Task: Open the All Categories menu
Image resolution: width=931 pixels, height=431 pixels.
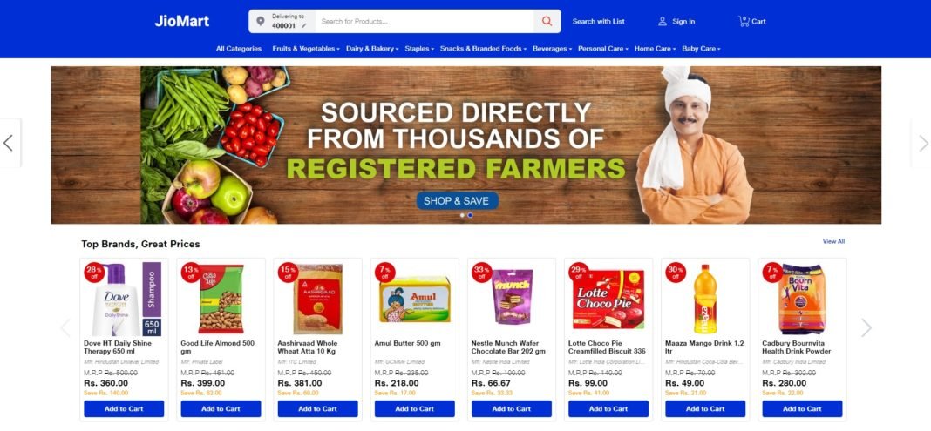Action: (x=239, y=49)
